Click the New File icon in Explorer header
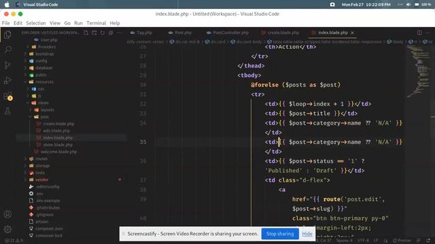Viewport: 435px width, 244px height. click(x=86, y=33)
